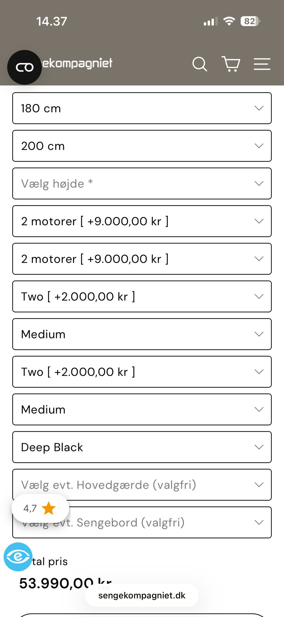
Task: Open the first Two +2.000,00 kr dropdown
Action: click(142, 296)
